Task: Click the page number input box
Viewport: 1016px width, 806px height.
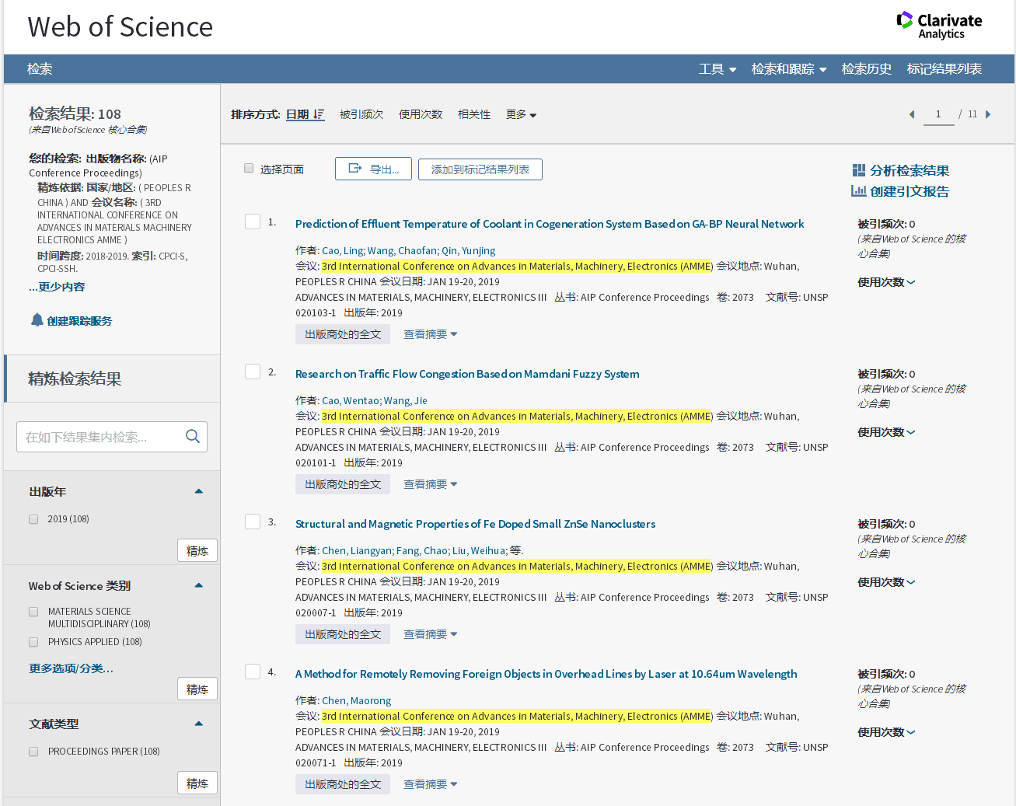Action: (x=938, y=114)
